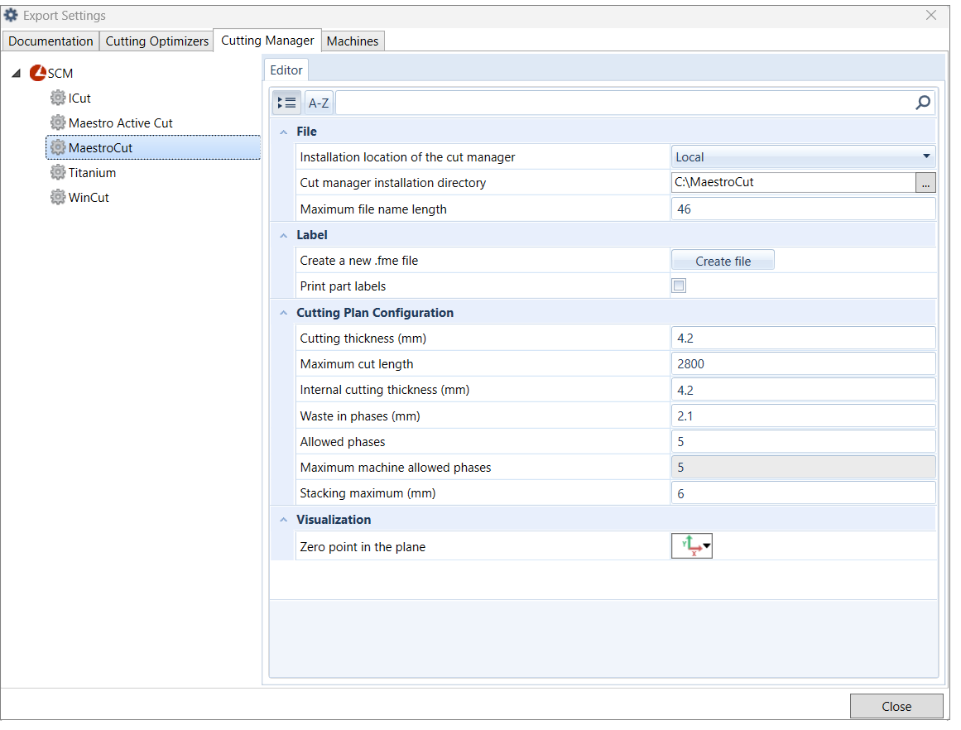
Task: Click the search magnifier icon
Action: click(922, 103)
